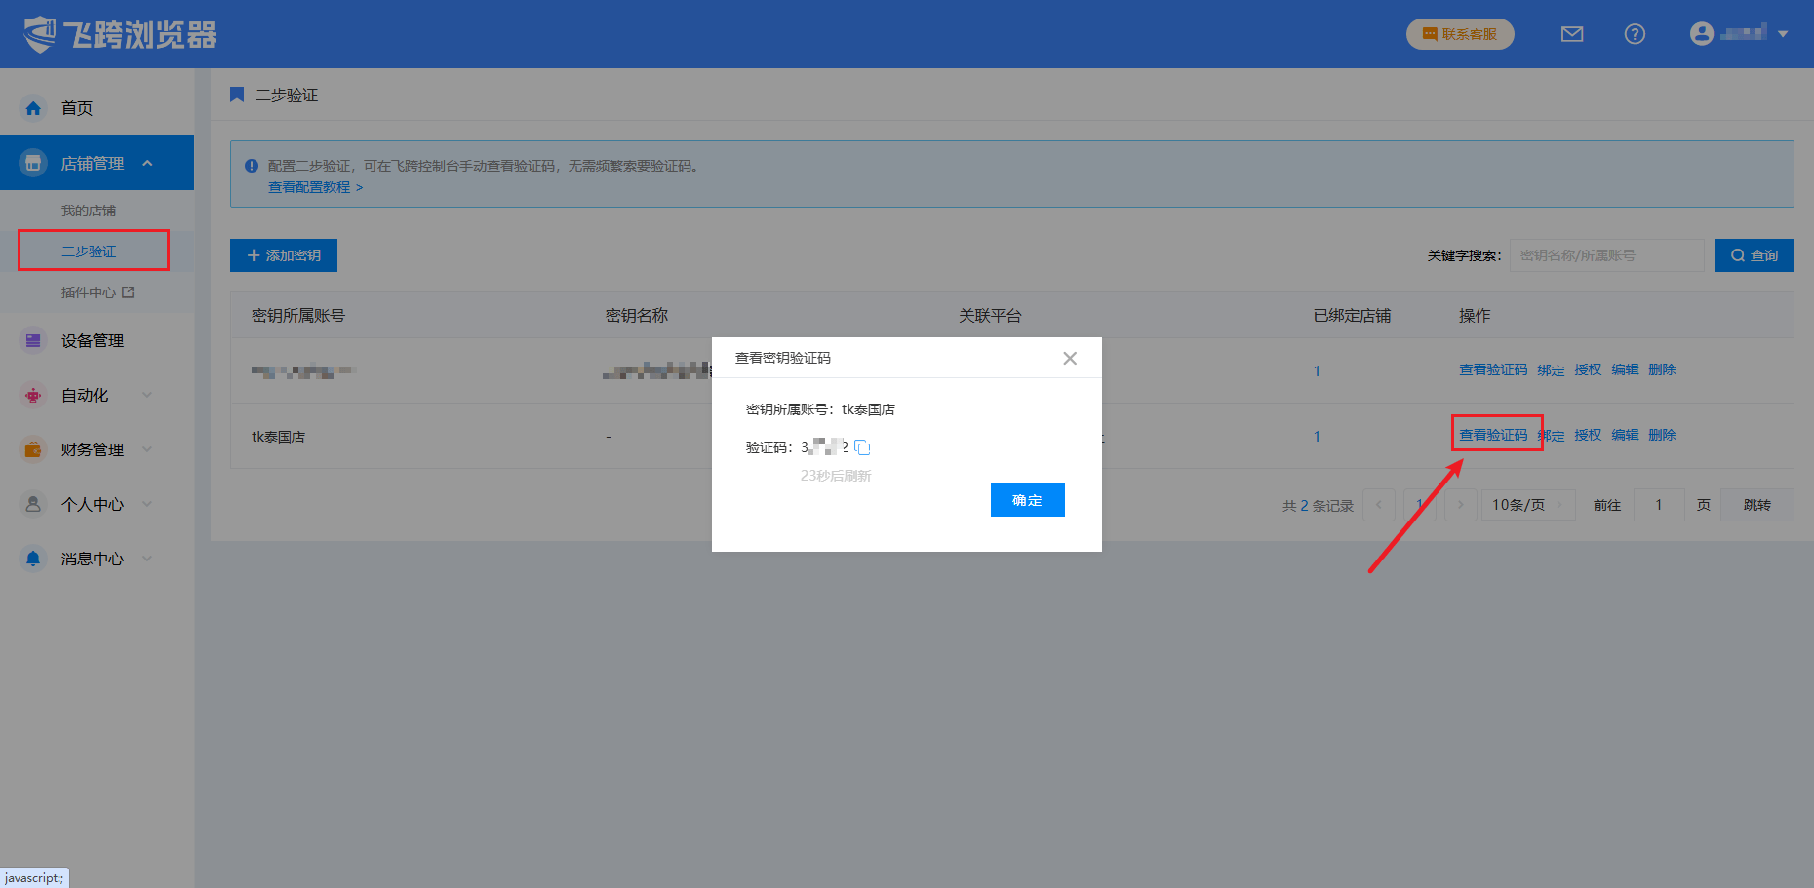The image size is (1814, 888).
Task: Click the 添加密钥 add key button
Action: coord(284,255)
